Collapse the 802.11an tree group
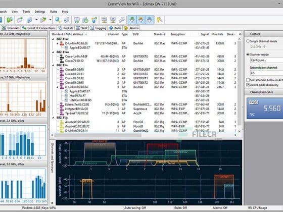Viewport: 283px width, 212px height. 53,52
